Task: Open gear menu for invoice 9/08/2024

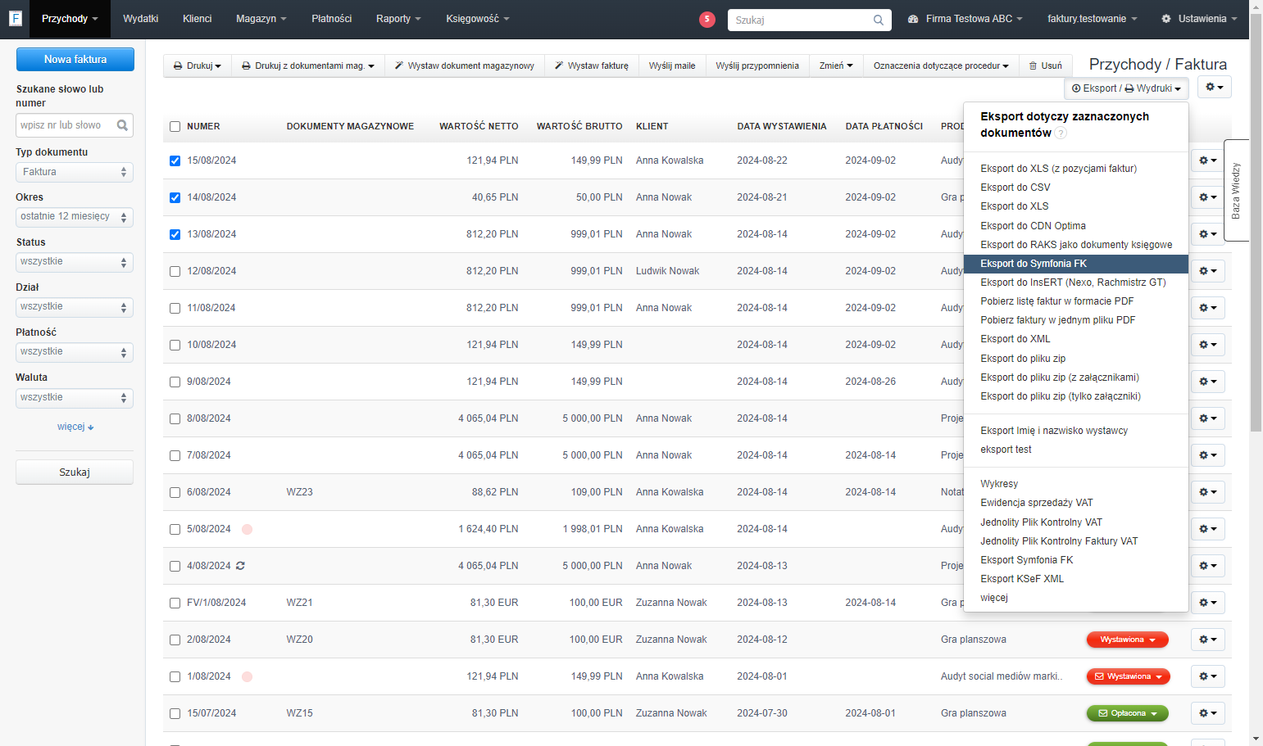Action: [x=1208, y=382]
